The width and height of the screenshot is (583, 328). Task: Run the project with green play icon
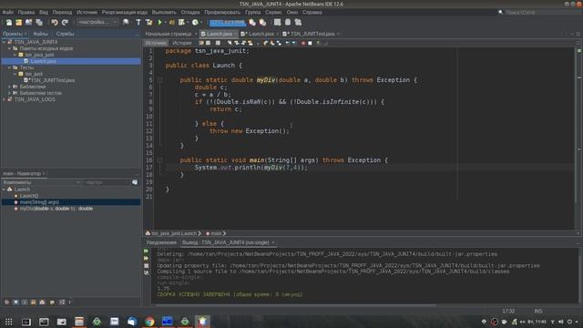160,22
